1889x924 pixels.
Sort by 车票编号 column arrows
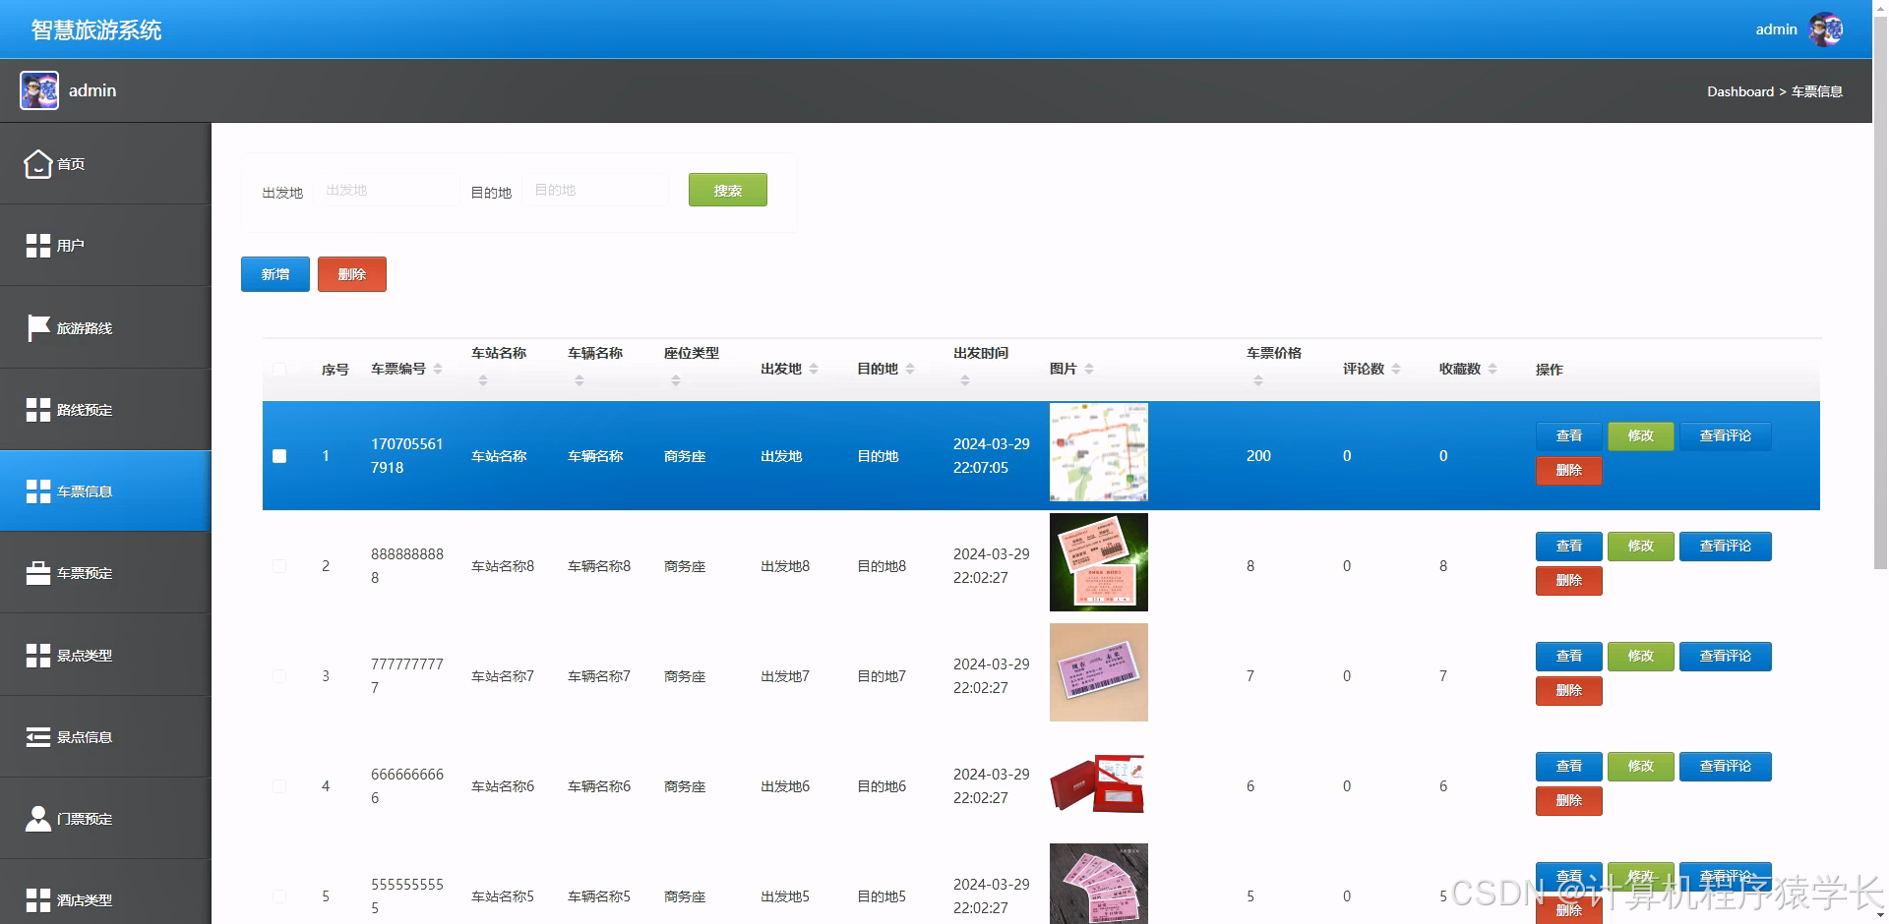[x=438, y=369]
